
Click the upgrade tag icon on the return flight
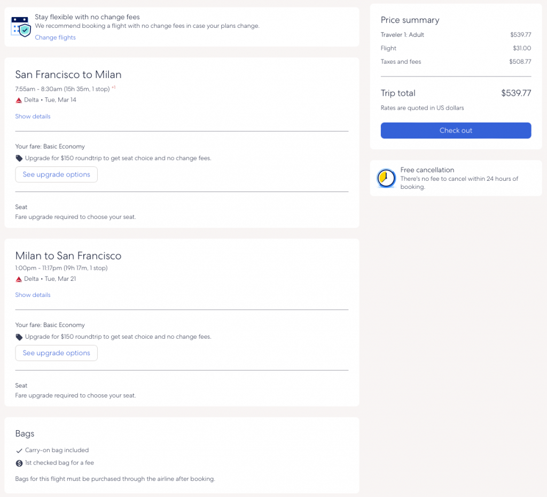19,337
